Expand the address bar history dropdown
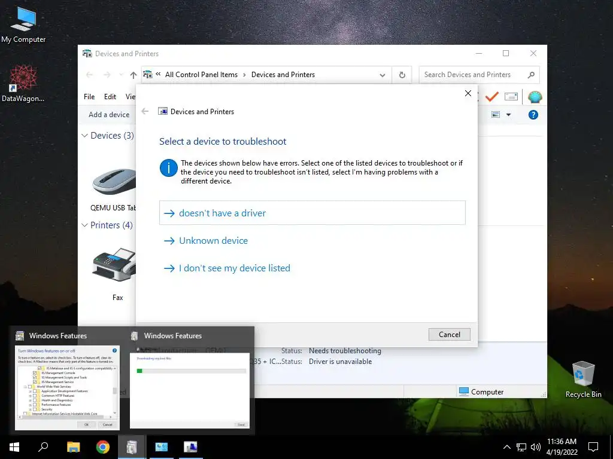This screenshot has height=459, width=613. coord(383,75)
